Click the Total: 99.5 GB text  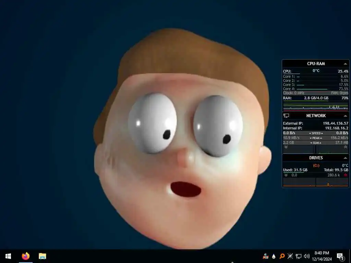pos(336,170)
